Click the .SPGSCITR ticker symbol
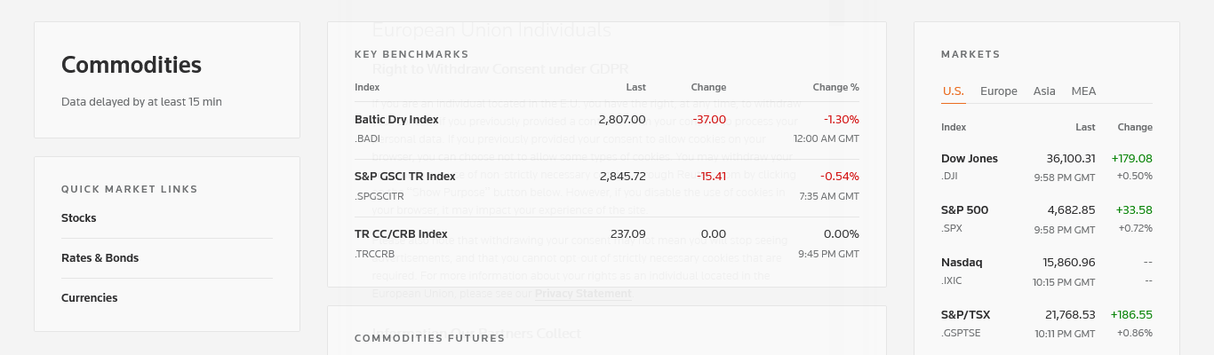This screenshot has width=1214, height=355. [x=379, y=196]
